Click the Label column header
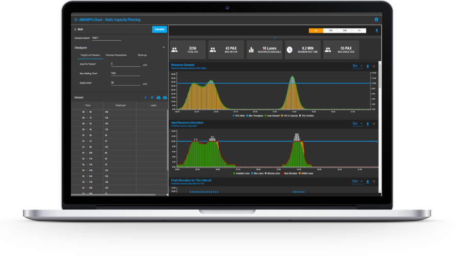The image size is (455, 258). pyautogui.click(x=153, y=105)
